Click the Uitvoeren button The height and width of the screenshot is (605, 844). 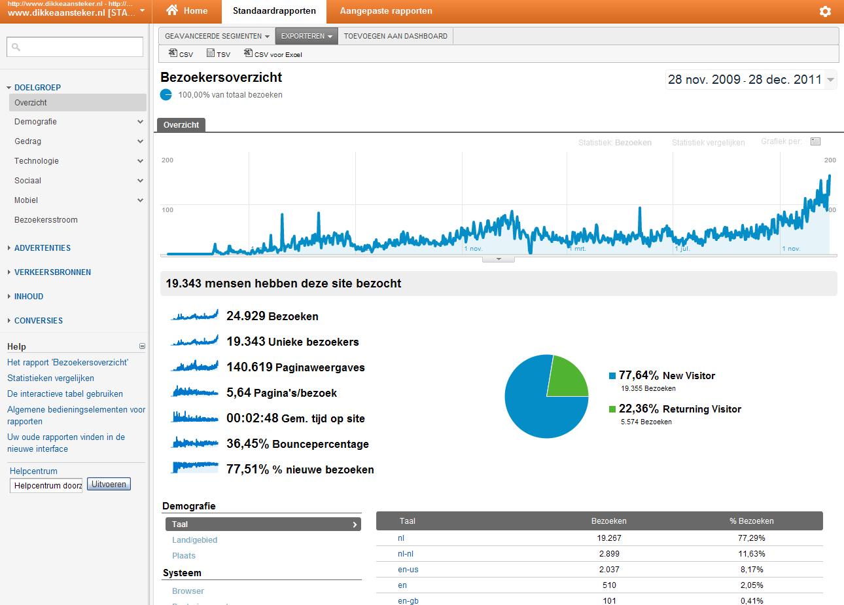point(109,484)
